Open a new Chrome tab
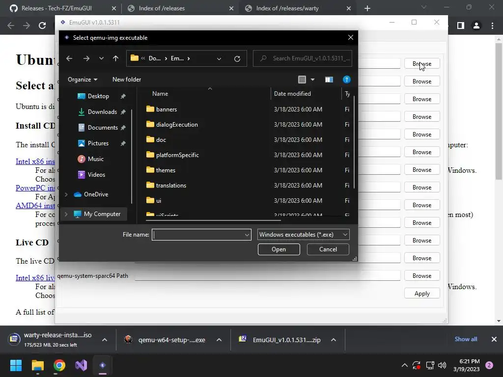 click(x=367, y=9)
